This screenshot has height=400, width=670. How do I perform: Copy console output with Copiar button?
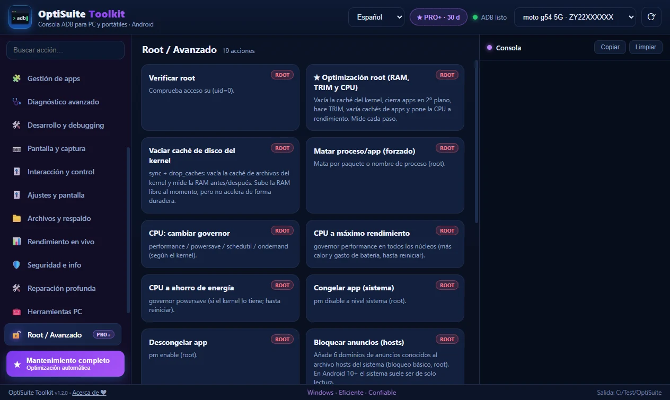610,47
